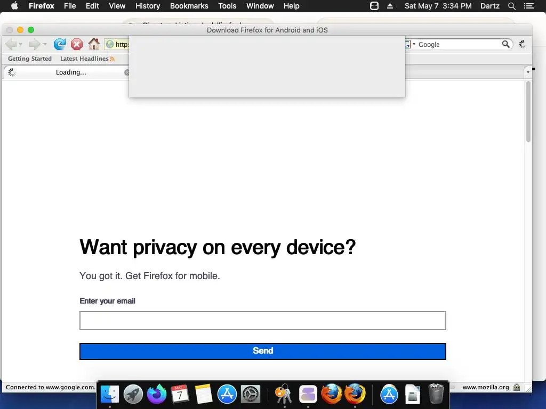Close the Loading... tab with its X
This screenshot has width=546, height=409.
127,72
